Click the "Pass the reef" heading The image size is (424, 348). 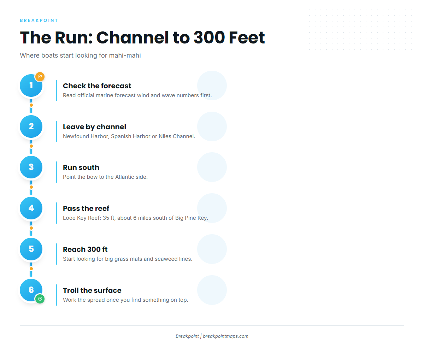(86, 208)
